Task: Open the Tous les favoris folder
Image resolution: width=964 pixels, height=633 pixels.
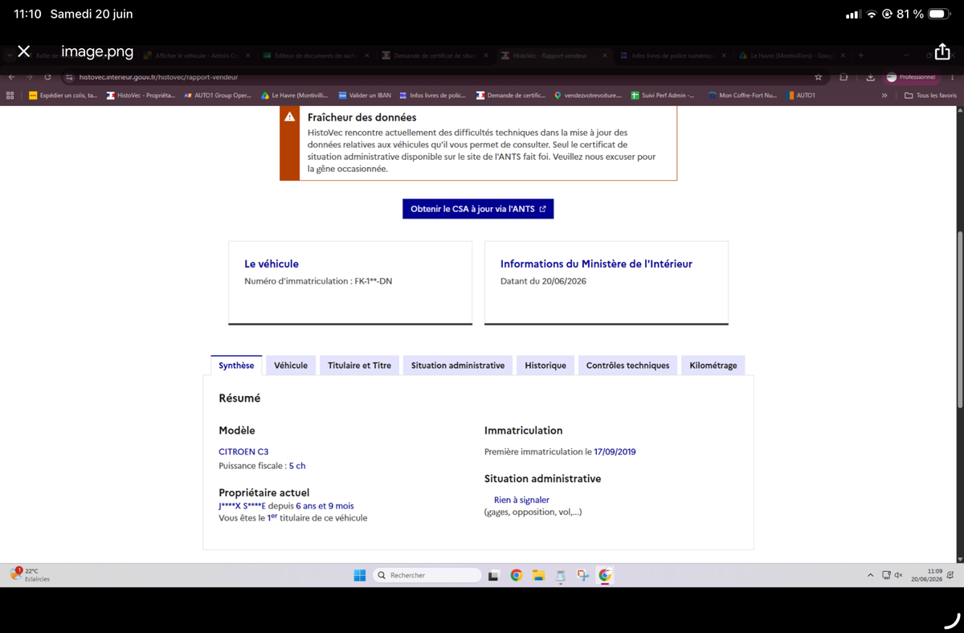Action: click(931, 95)
